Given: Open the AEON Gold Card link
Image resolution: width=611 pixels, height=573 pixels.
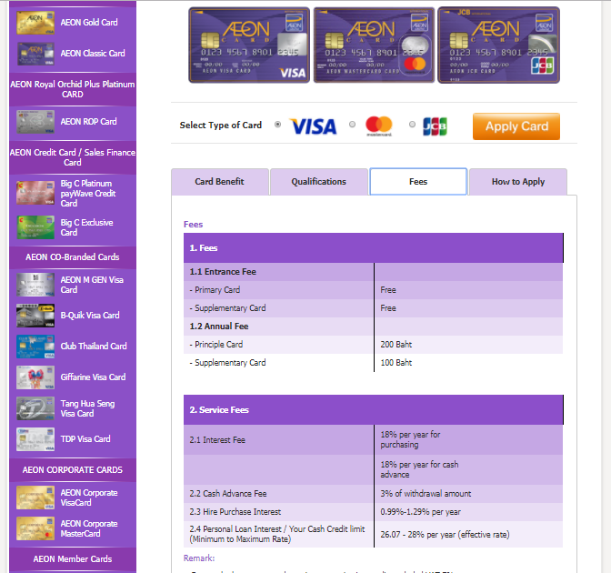Looking at the screenshot, I should [x=89, y=22].
